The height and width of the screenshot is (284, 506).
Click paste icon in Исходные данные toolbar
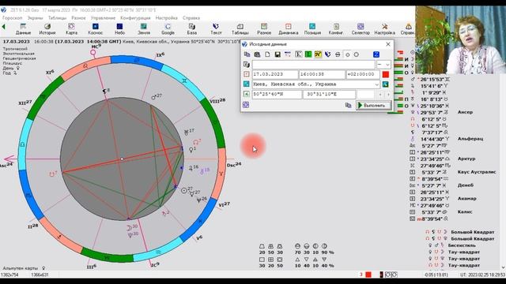(257, 54)
